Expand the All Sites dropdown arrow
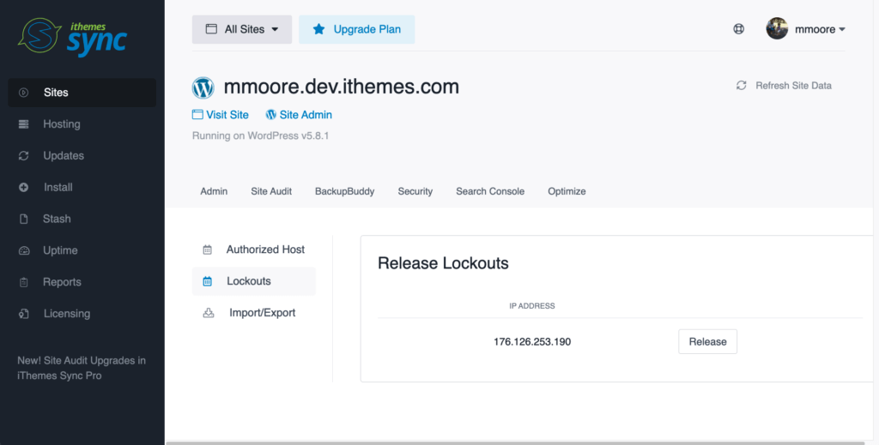Image resolution: width=879 pixels, height=445 pixels. pos(275,30)
